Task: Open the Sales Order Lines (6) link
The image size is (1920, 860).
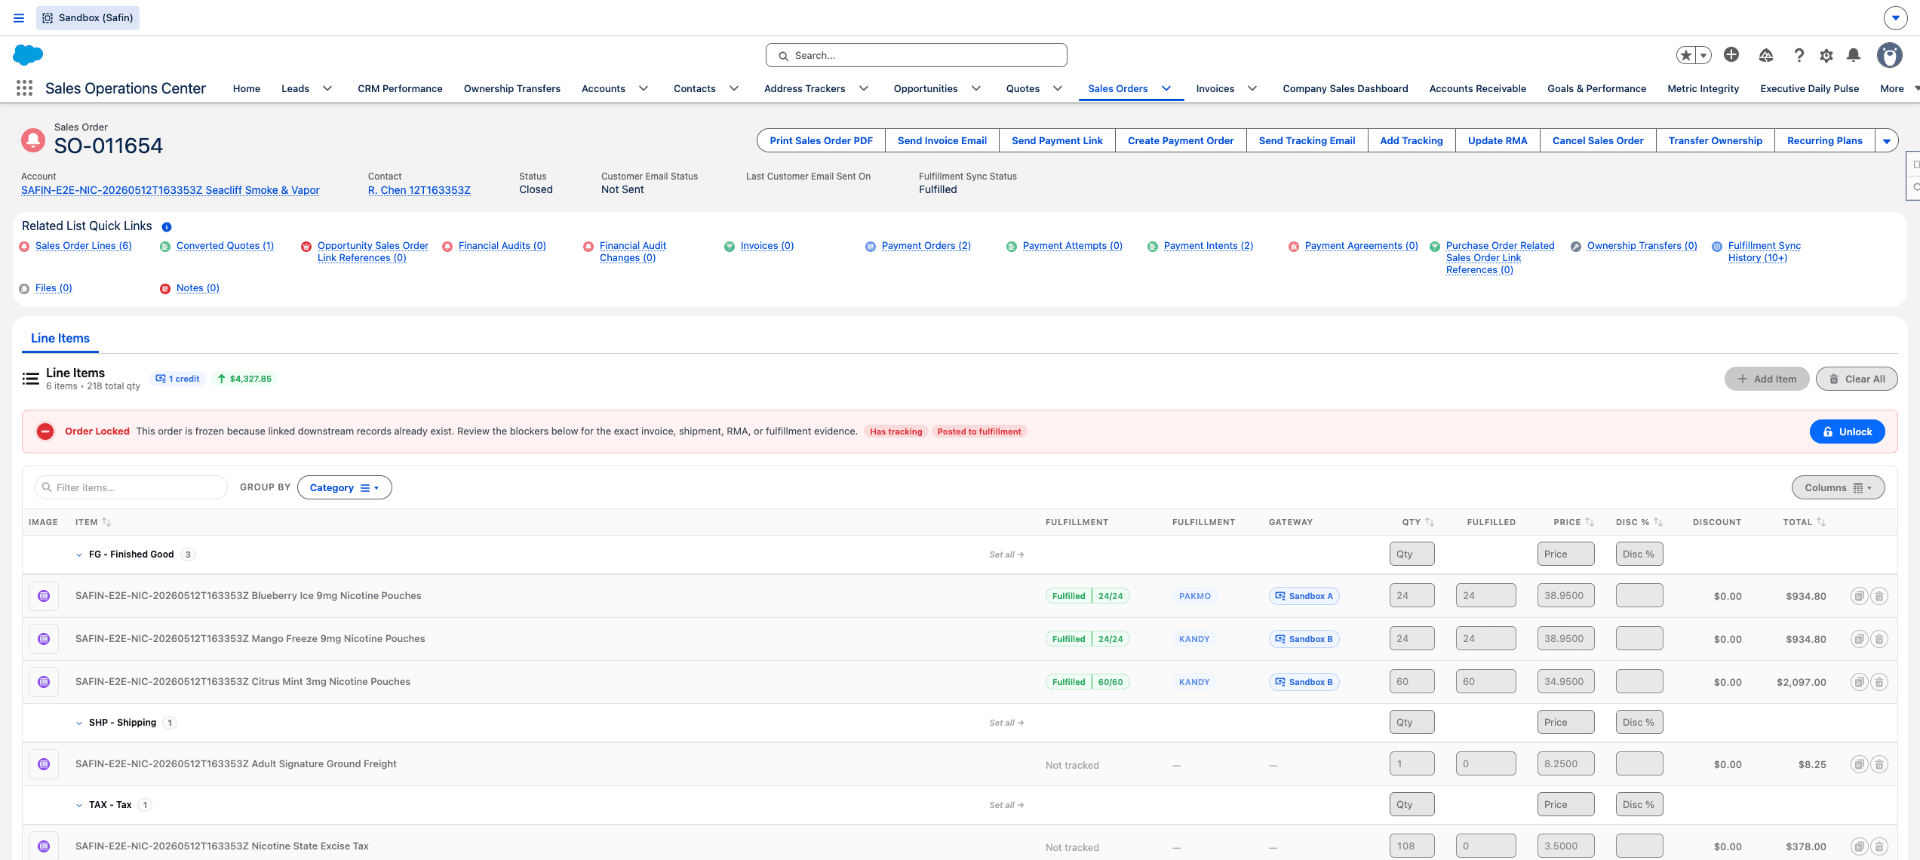Action: point(83,246)
